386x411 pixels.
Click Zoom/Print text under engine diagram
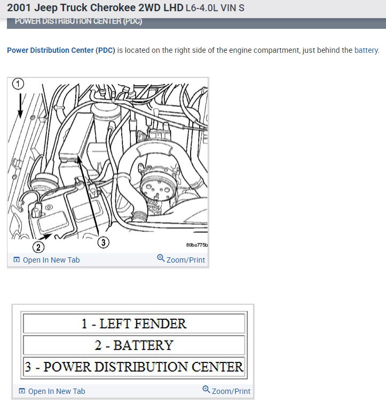[x=186, y=260]
